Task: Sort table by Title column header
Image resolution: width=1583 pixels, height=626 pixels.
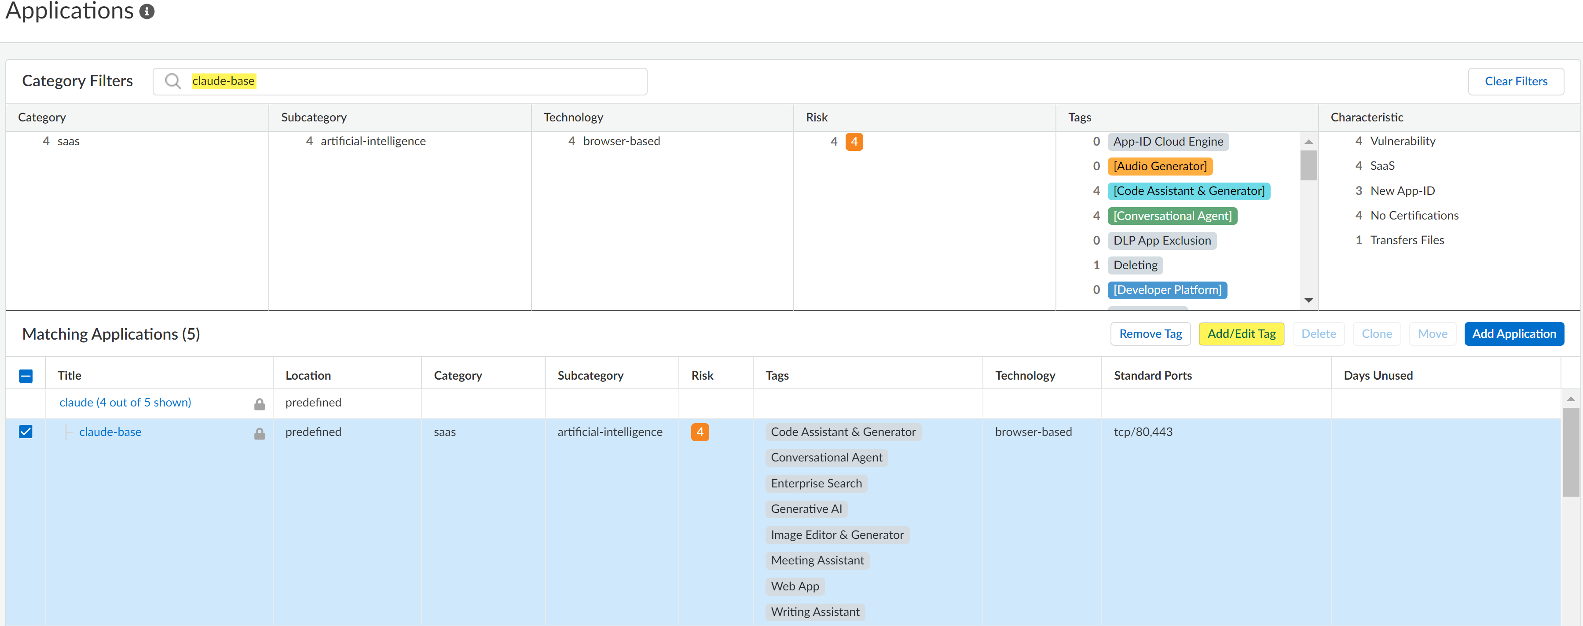Action: (x=70, y=375)
